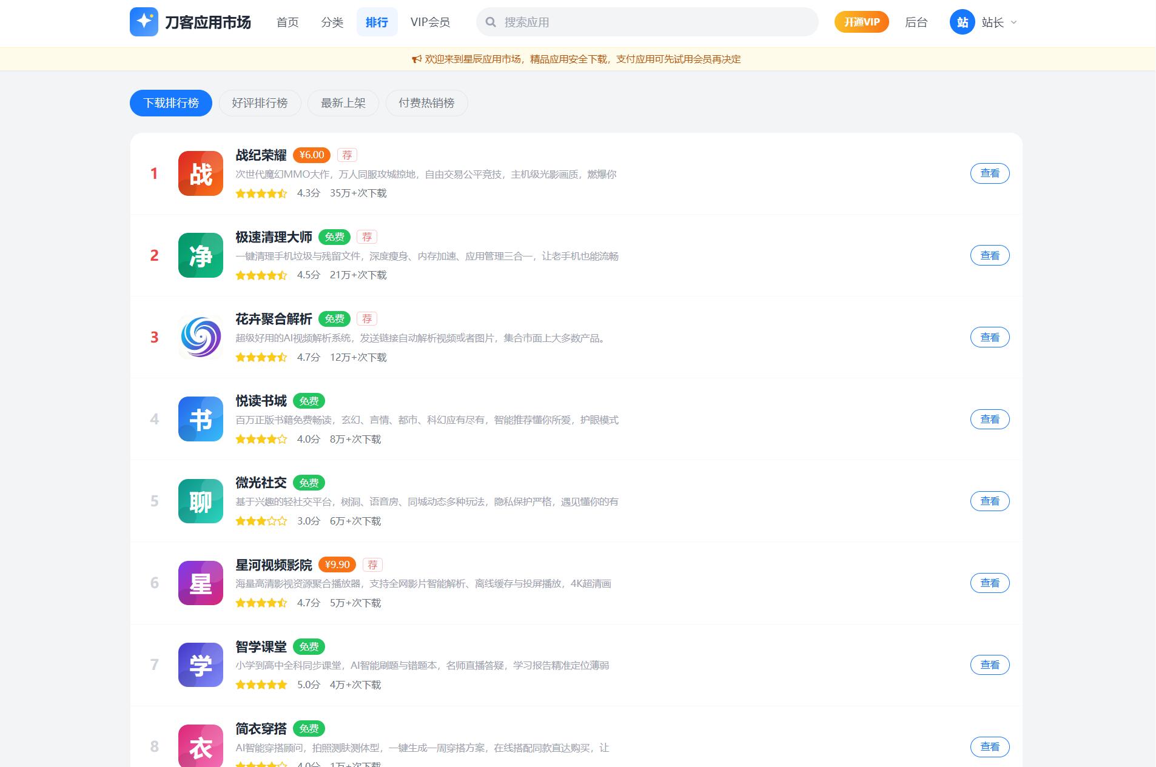The height and width of the screenshot is (767, 1156).
Task: Open the 星河视频影院 purple app icon
Action: [201, 583]
